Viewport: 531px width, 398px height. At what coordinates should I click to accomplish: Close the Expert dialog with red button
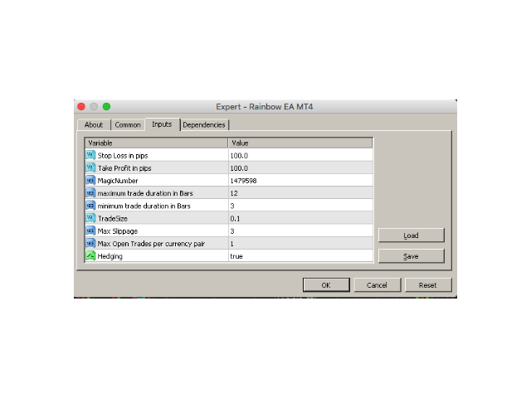(x=81, y=107)
